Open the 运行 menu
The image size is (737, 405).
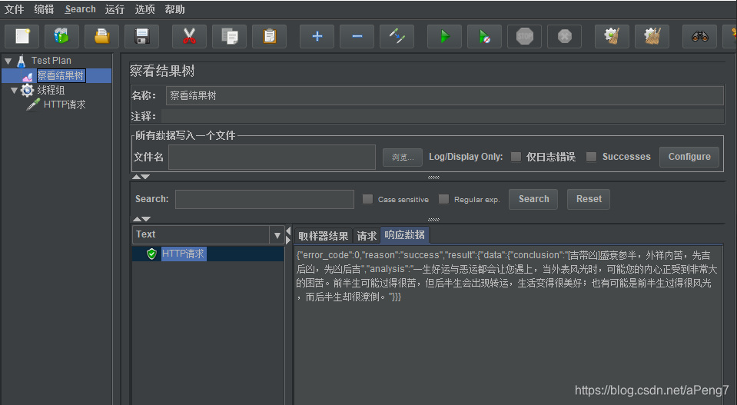115,9
